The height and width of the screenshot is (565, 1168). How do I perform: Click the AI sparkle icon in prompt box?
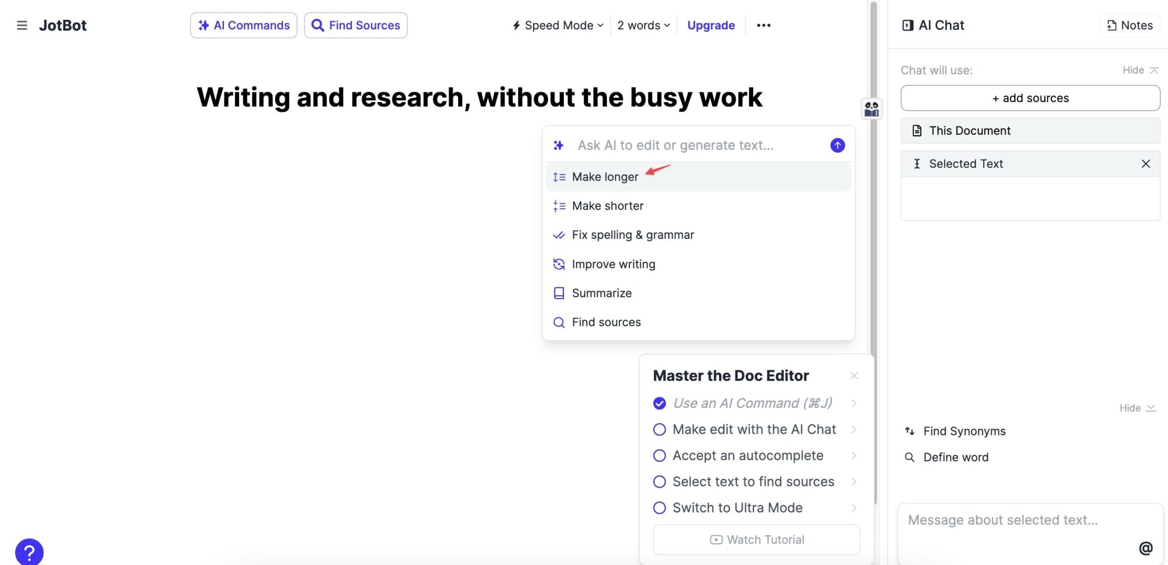tap(558, 145)
